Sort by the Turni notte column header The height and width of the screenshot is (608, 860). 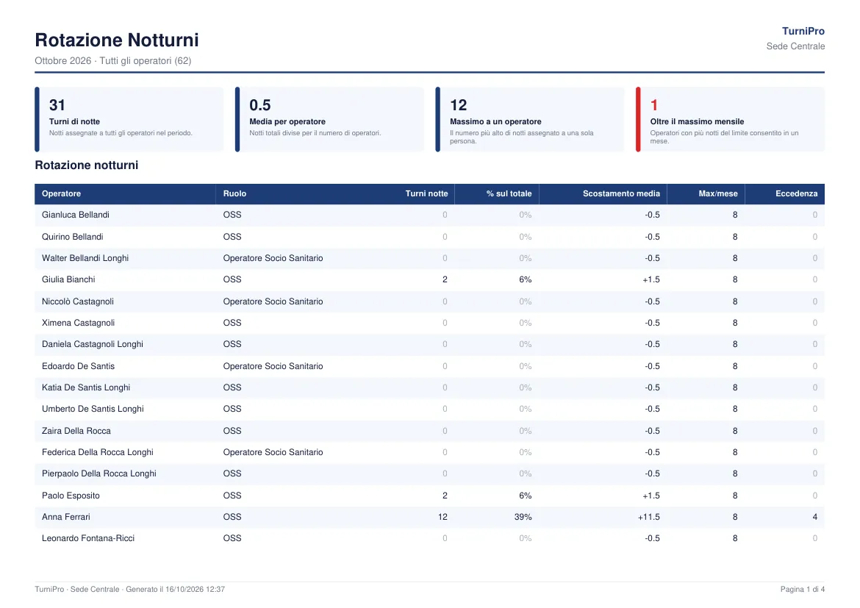pyautogui.click(x=426, y=193)
